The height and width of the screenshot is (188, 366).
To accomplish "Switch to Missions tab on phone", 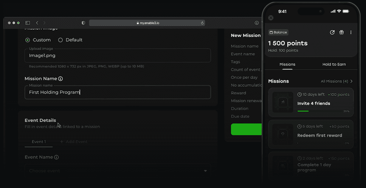I will (x=287, y=64).
